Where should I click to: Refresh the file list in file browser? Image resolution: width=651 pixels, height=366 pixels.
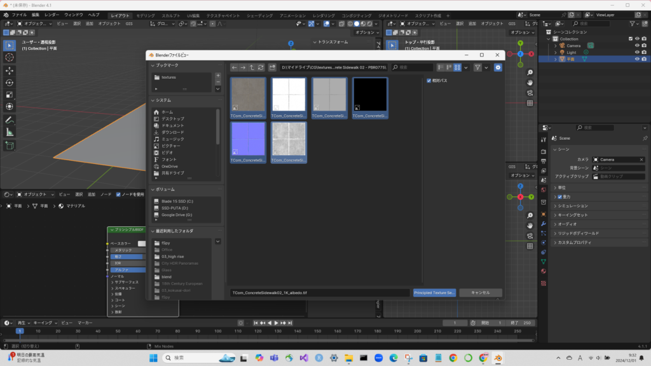point(261,67)
